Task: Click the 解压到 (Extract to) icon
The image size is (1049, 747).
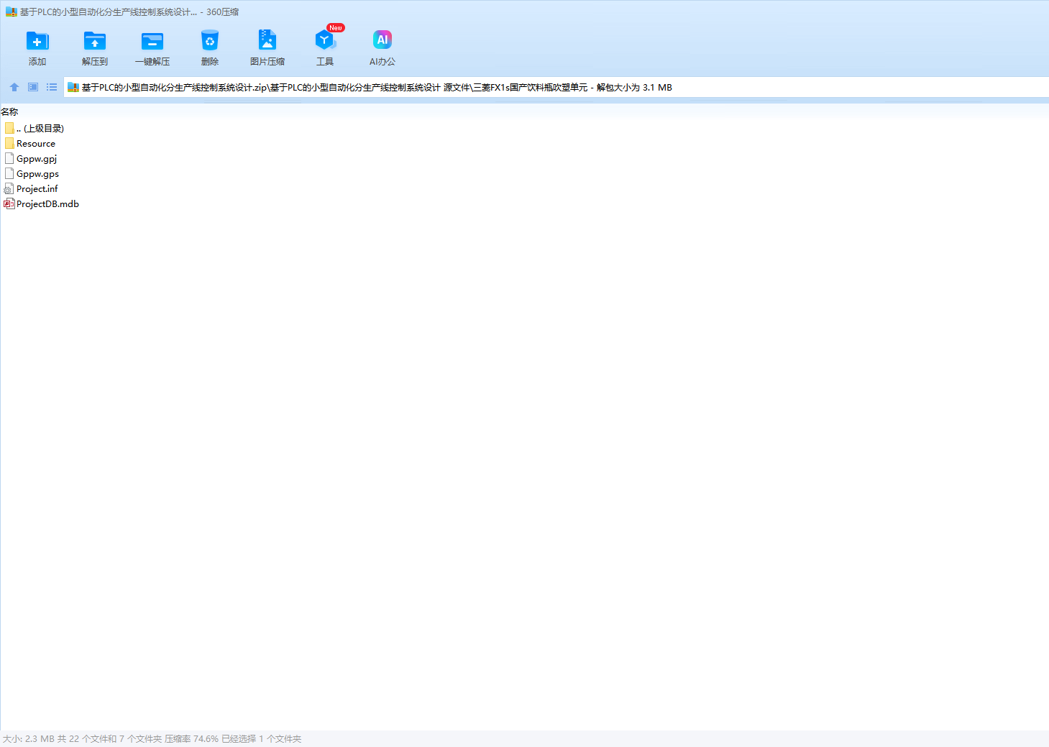Action: (x=94, y=41)
